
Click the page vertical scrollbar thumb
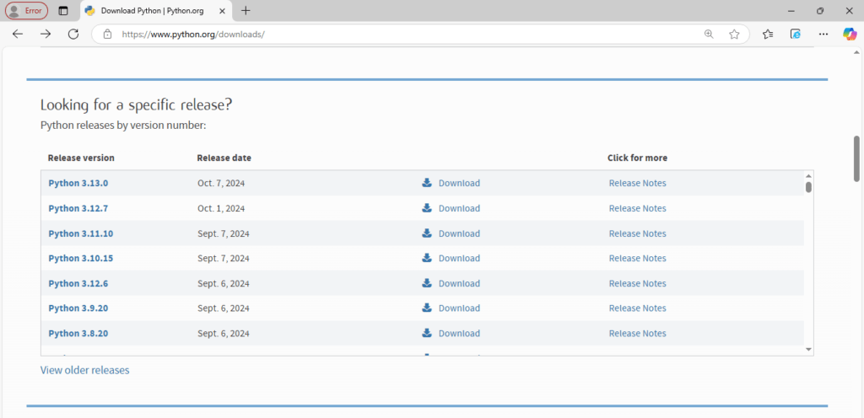click(857, 158)
